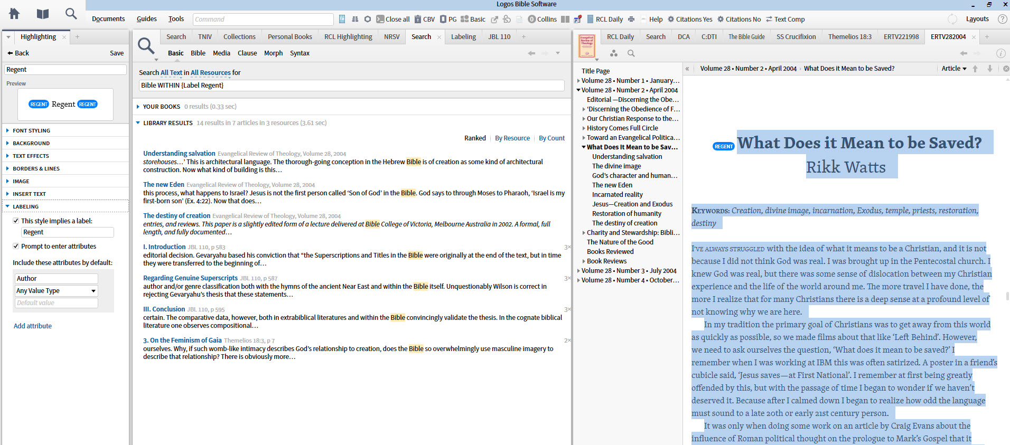Sort results By Resource
1010x445 pixels.
(512, 138)
